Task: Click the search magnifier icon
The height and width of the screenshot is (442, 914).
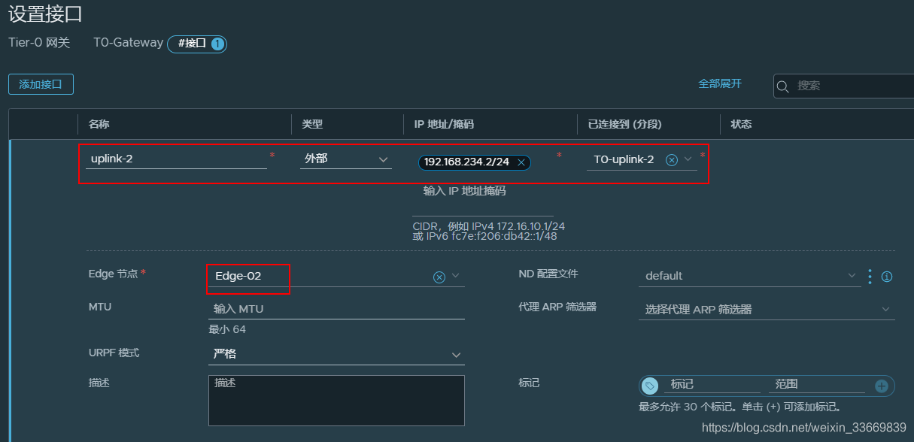Action: coord(783,86)
